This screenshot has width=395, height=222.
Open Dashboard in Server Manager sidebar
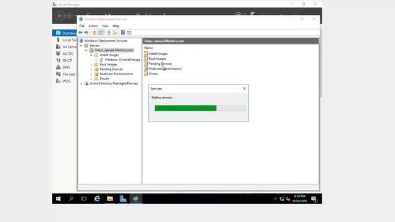point(64,33)
